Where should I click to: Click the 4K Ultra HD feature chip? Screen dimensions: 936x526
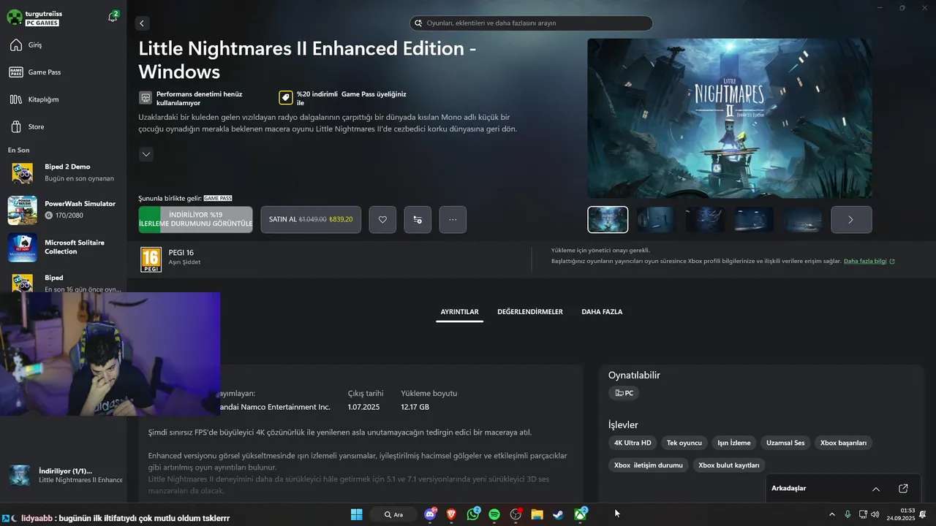pyautogui.click(x=633, y=443)
